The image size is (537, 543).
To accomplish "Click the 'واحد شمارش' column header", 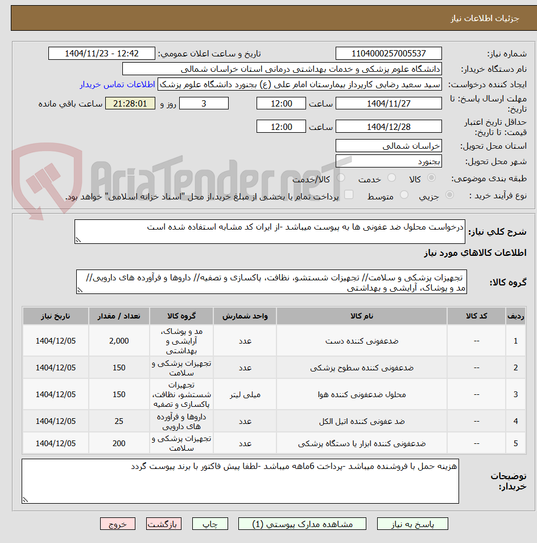I will click(x=245, y=316).
